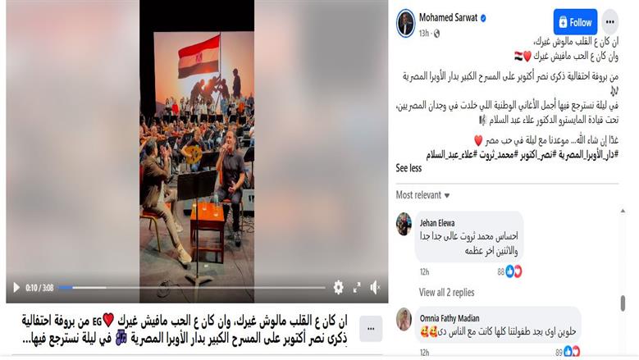Click the verified badge next to name
Viewport: 639px width, 360px height.
483,18
